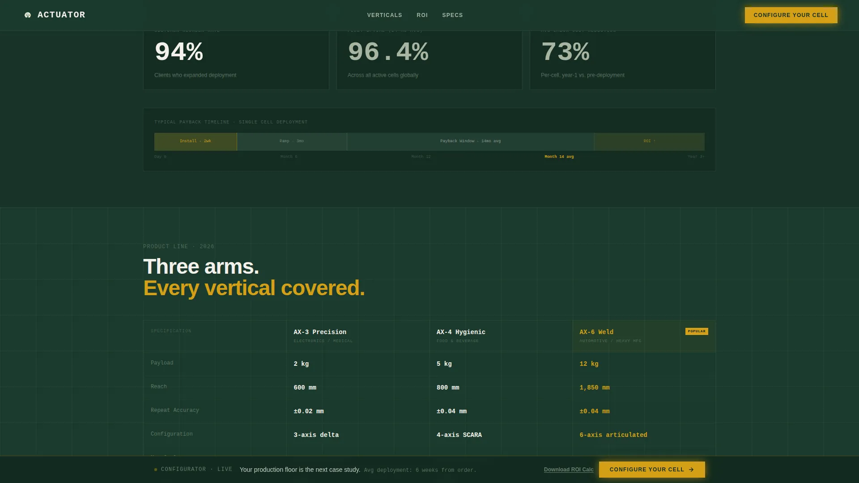Click the Actuator logo icon
Viewport: 859px width, 483px height.
point(28,15)
